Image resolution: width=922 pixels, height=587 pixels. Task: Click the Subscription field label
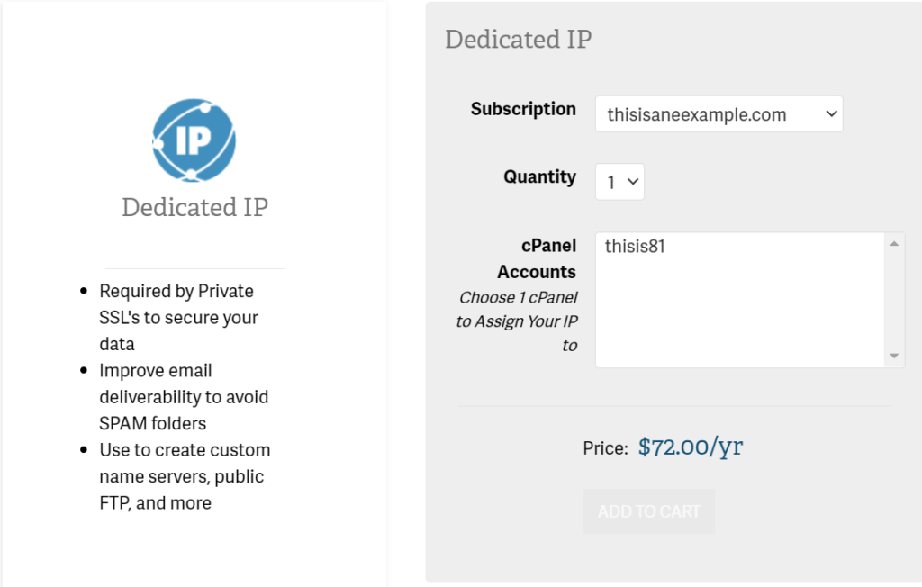523,109
